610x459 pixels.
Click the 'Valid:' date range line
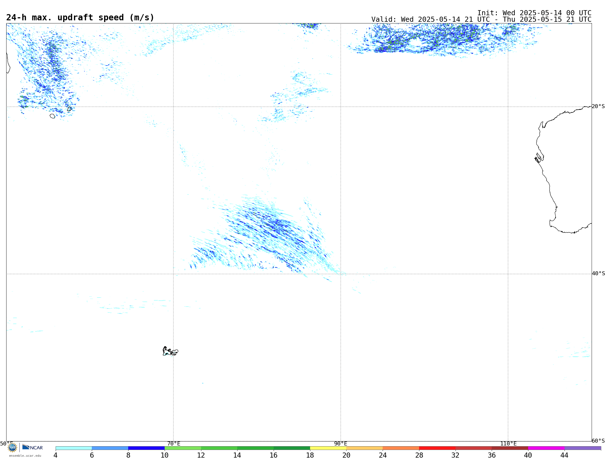click(x=481, y=19)
